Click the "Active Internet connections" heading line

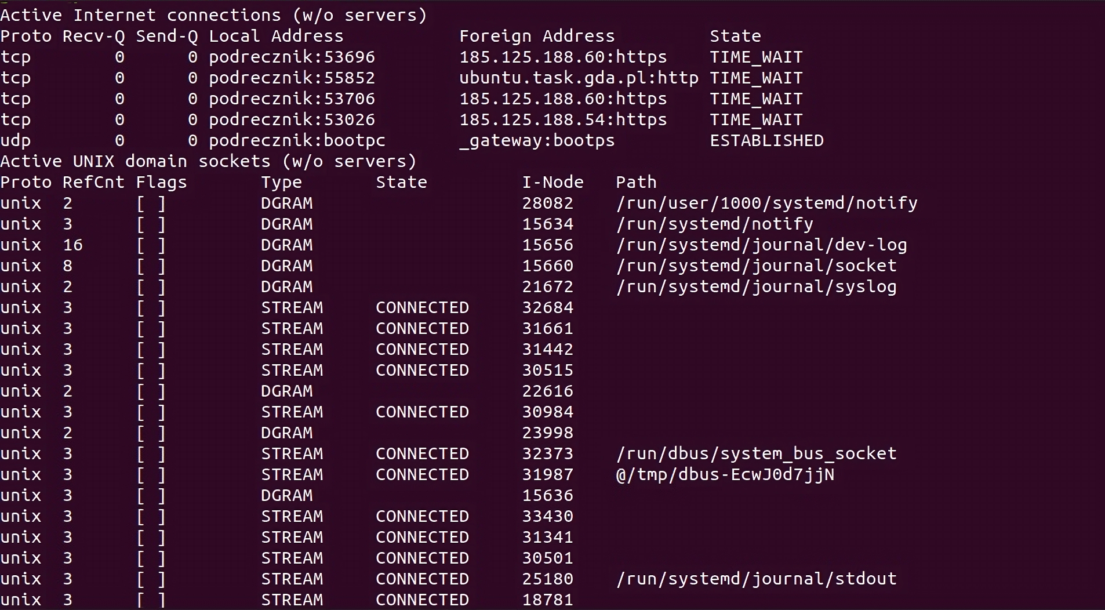(213, 15)
